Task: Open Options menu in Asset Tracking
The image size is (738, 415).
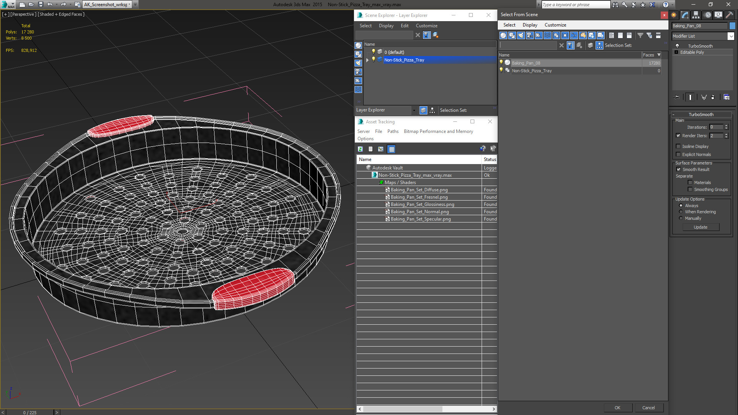Action: click(x=365, y=139)
